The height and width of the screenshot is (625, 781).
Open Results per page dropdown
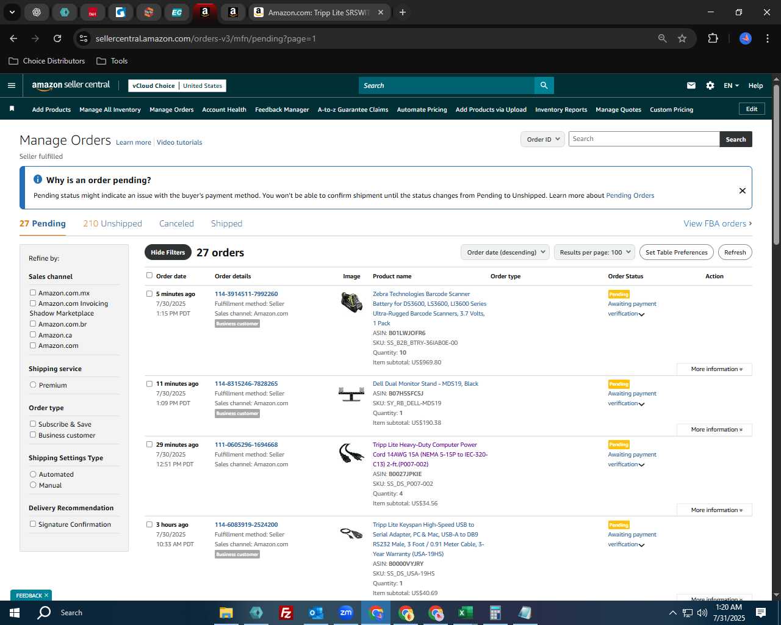click(x=595, y=252)
